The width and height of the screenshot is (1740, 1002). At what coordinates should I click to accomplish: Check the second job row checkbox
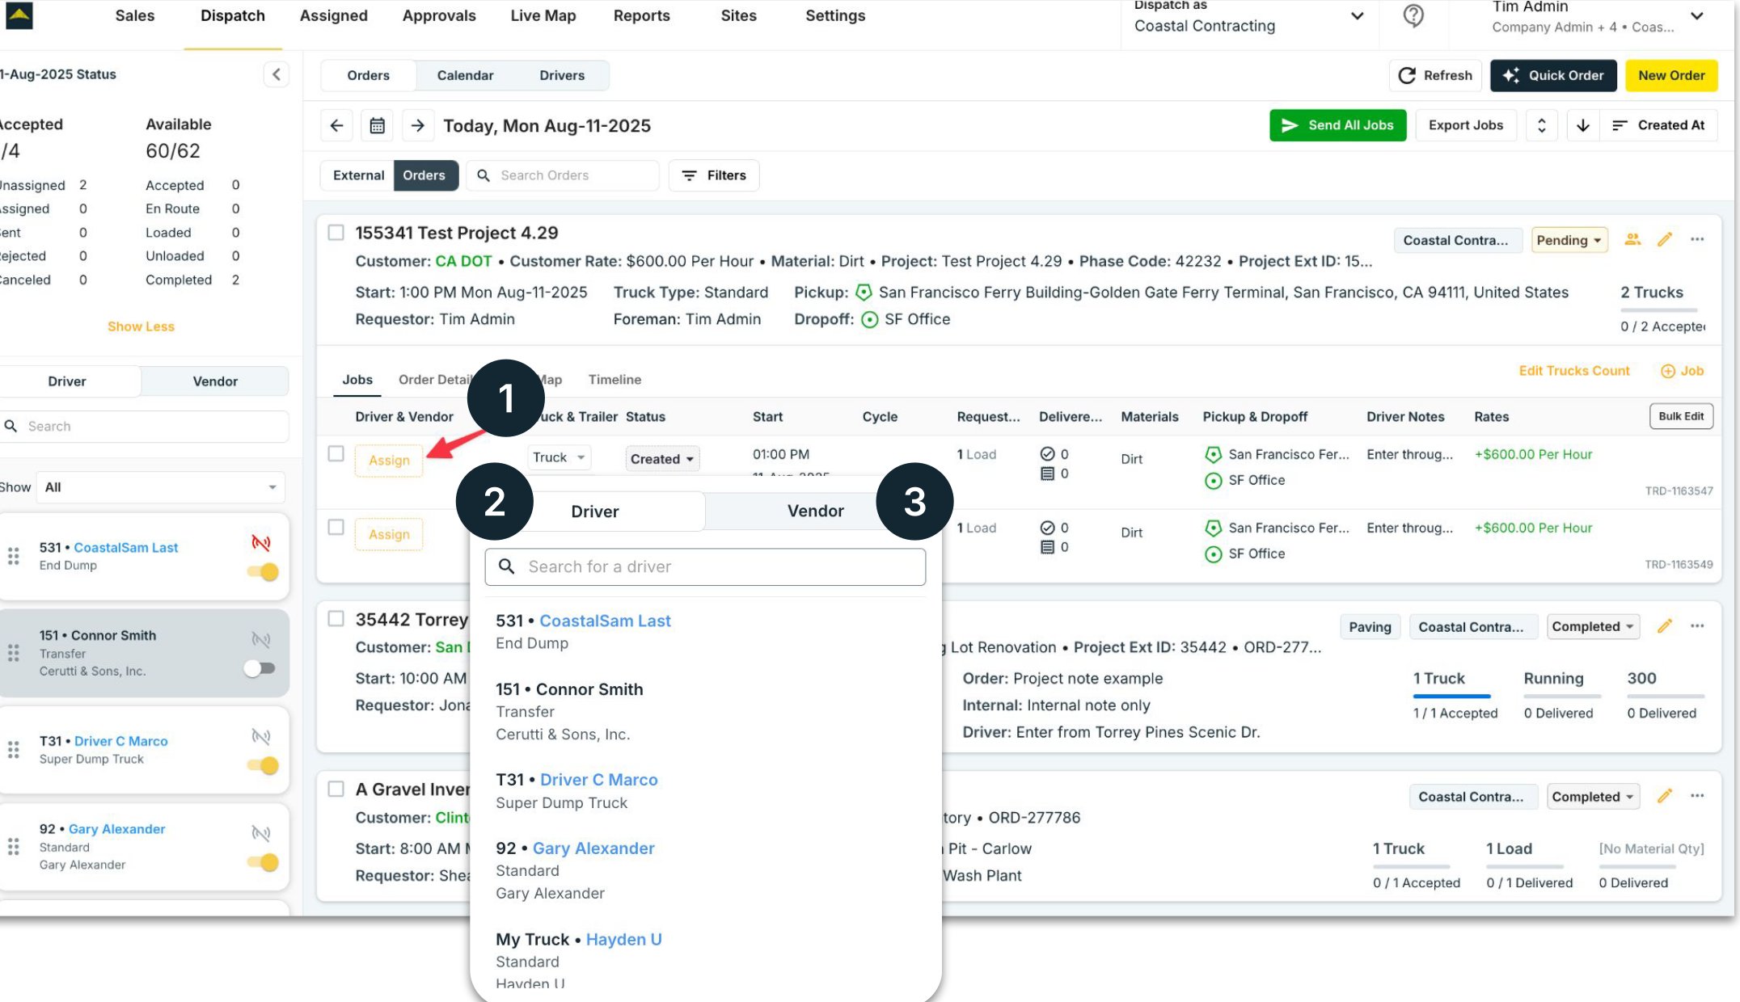coord(336,527)
